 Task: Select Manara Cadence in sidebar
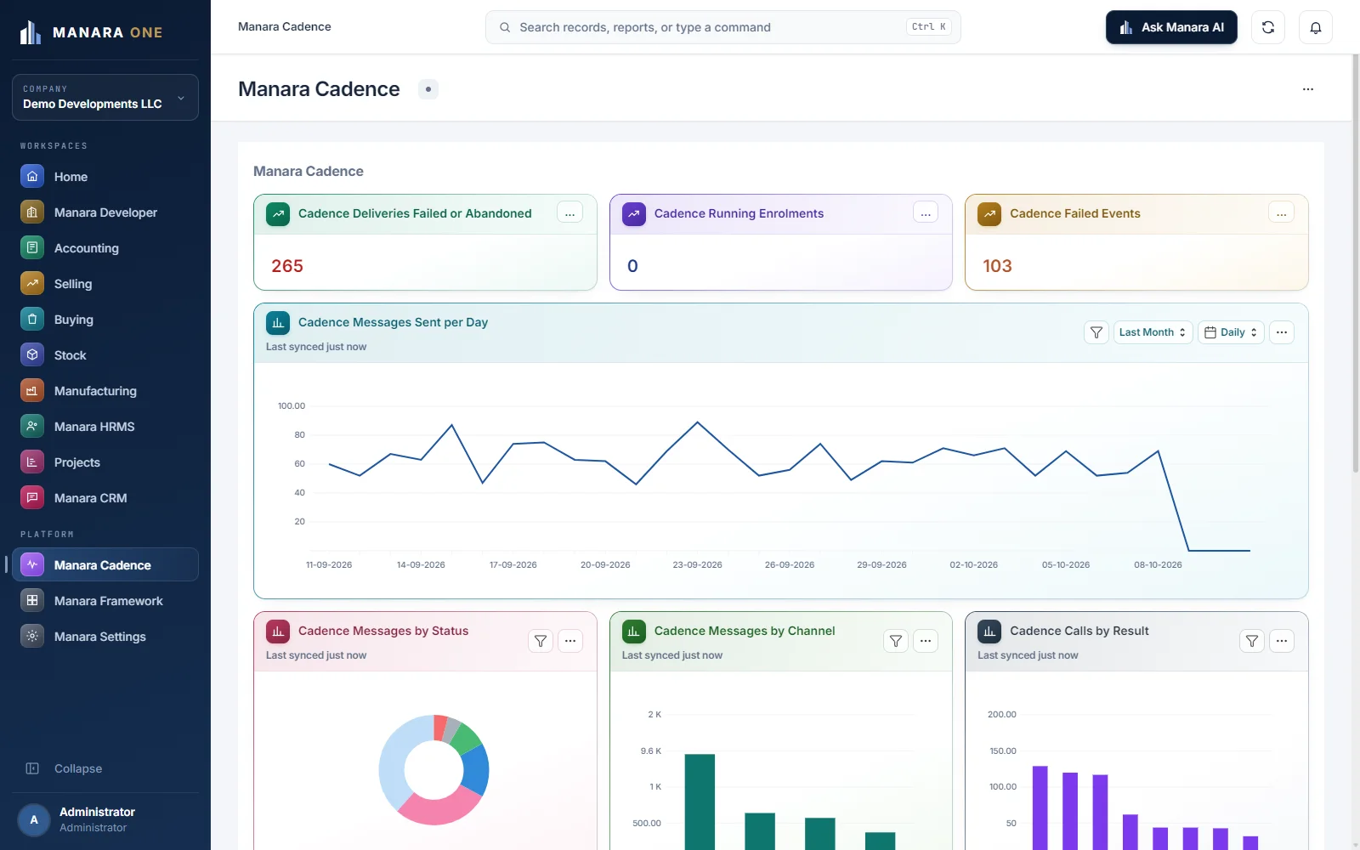coord(105,564)
